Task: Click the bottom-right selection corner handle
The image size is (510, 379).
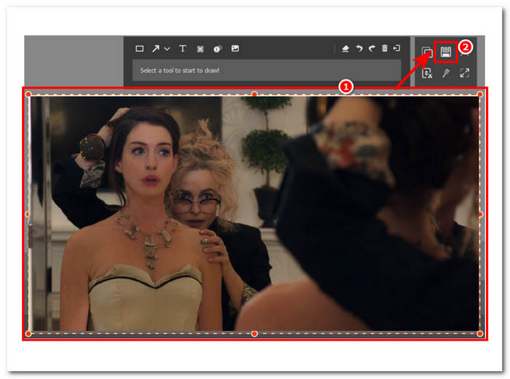Action: point(480,333)
